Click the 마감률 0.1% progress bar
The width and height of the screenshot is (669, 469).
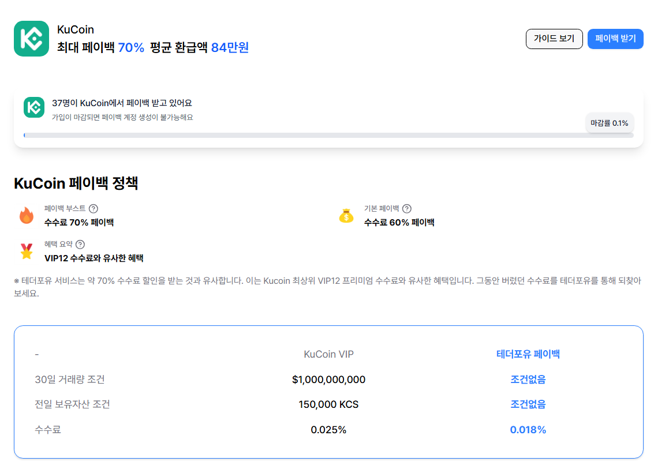(328, 135)
